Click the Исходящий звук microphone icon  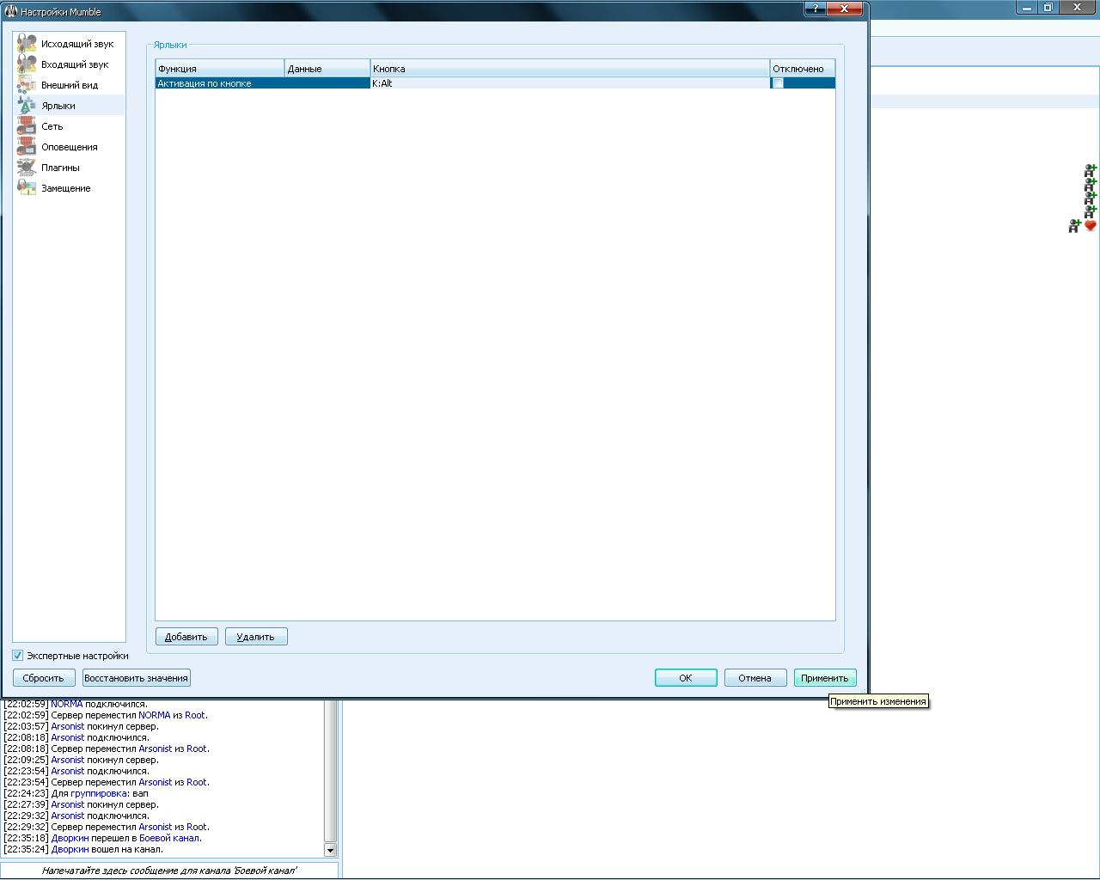[27, 44]
